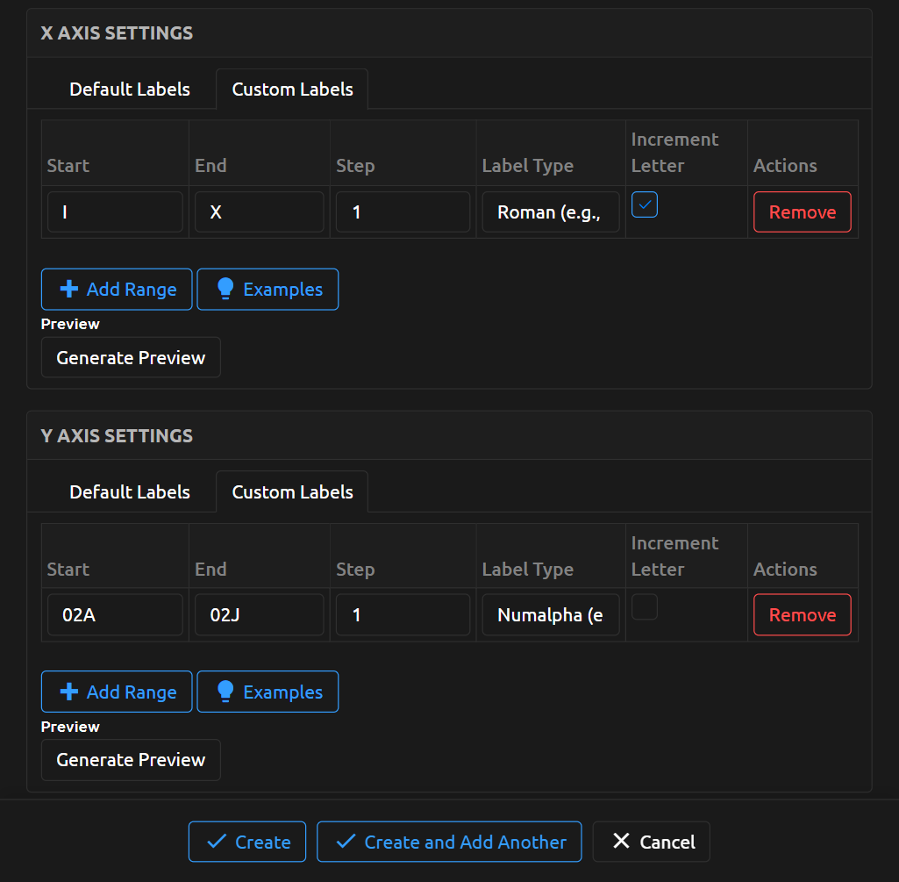899x882 pixels.
Task: Click the Y axis End field 02J
Action: 259,615
